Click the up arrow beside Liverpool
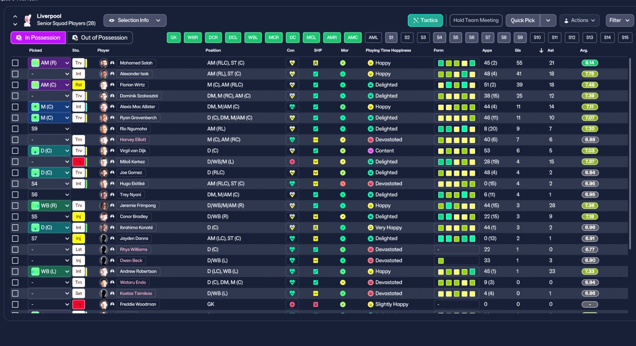This screenshot has height=346, width=636. tap(15, 16)
